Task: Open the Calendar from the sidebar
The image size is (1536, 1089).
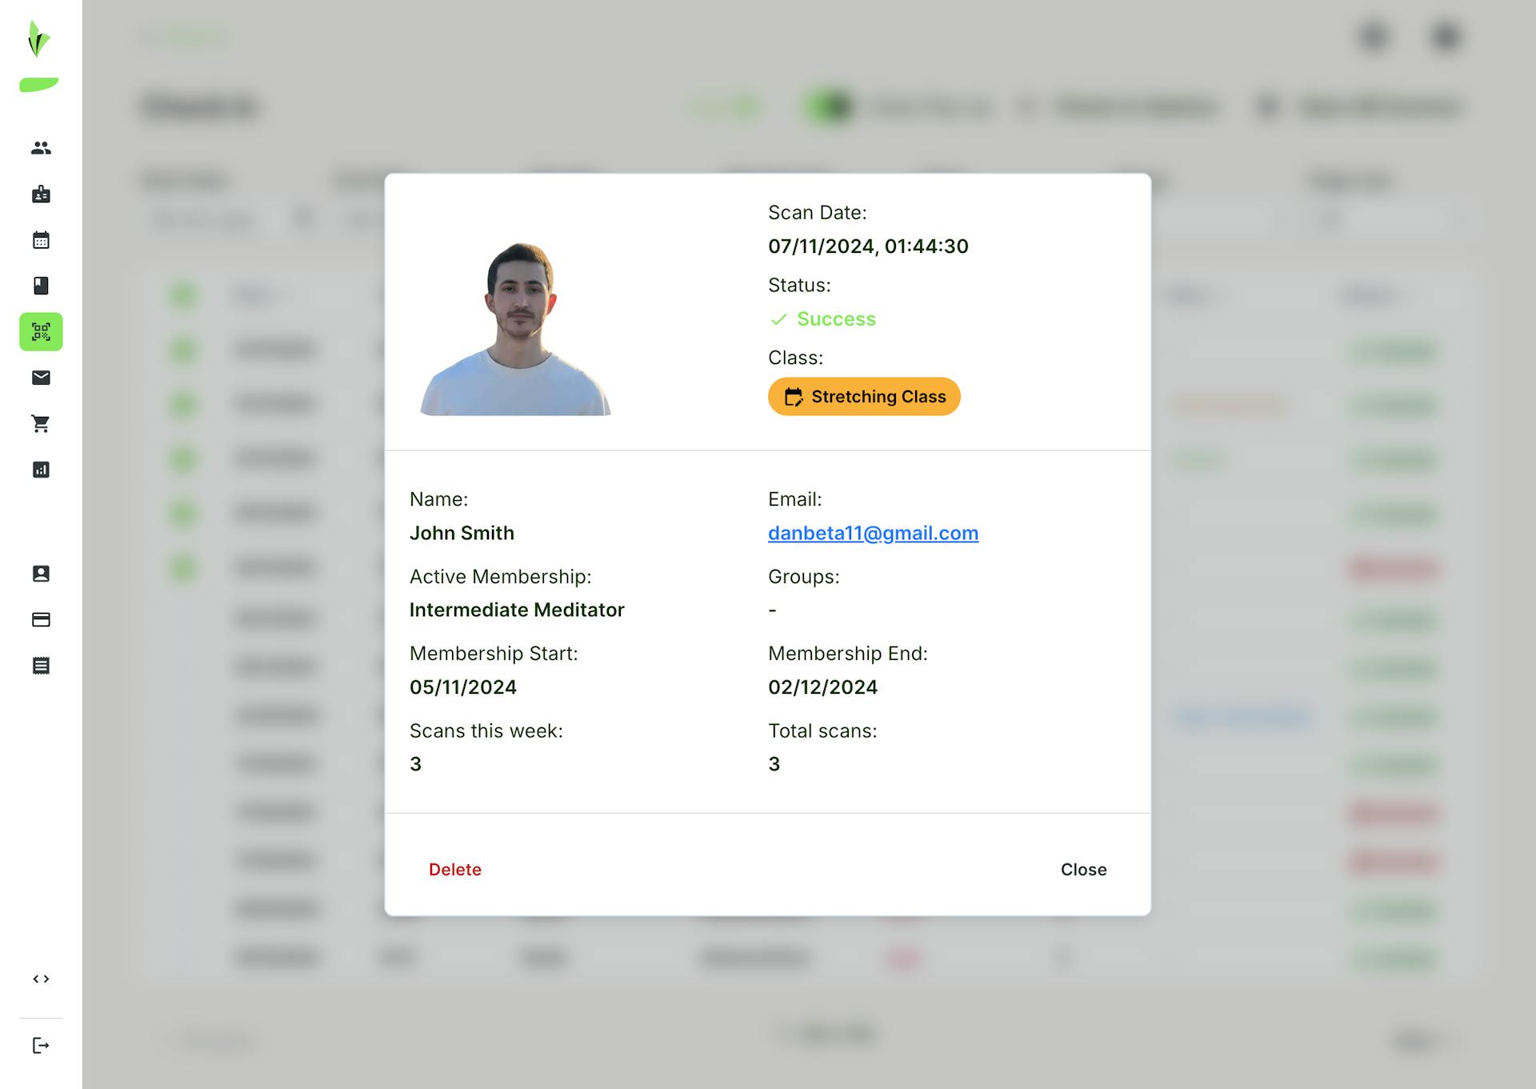Action: point(41,239)
